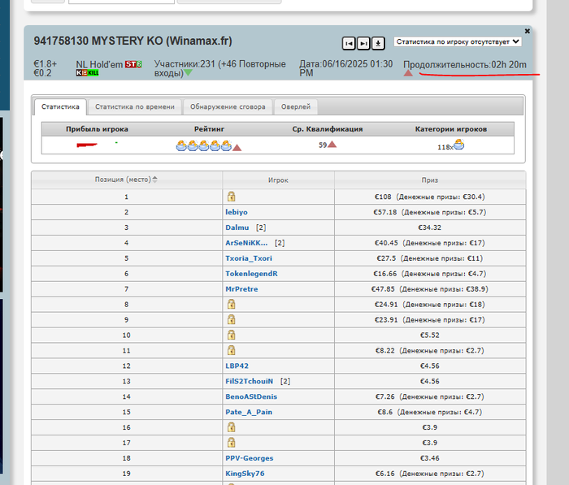This screenshot has height=485, width=569.
Task: Open player LBP42 profile
Action: click(237, 366)
